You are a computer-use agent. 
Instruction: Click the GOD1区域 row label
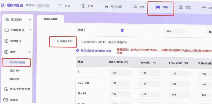[83, 83]
